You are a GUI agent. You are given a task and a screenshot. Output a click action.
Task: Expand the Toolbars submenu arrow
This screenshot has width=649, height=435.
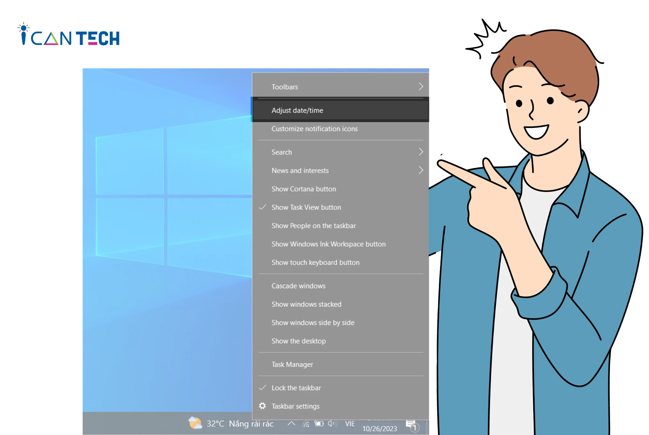click(421, 87)
